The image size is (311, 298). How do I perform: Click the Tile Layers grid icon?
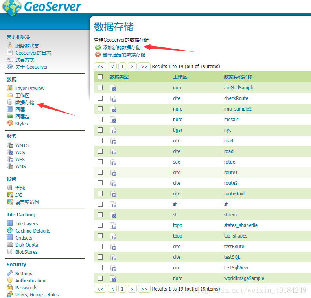10,223
